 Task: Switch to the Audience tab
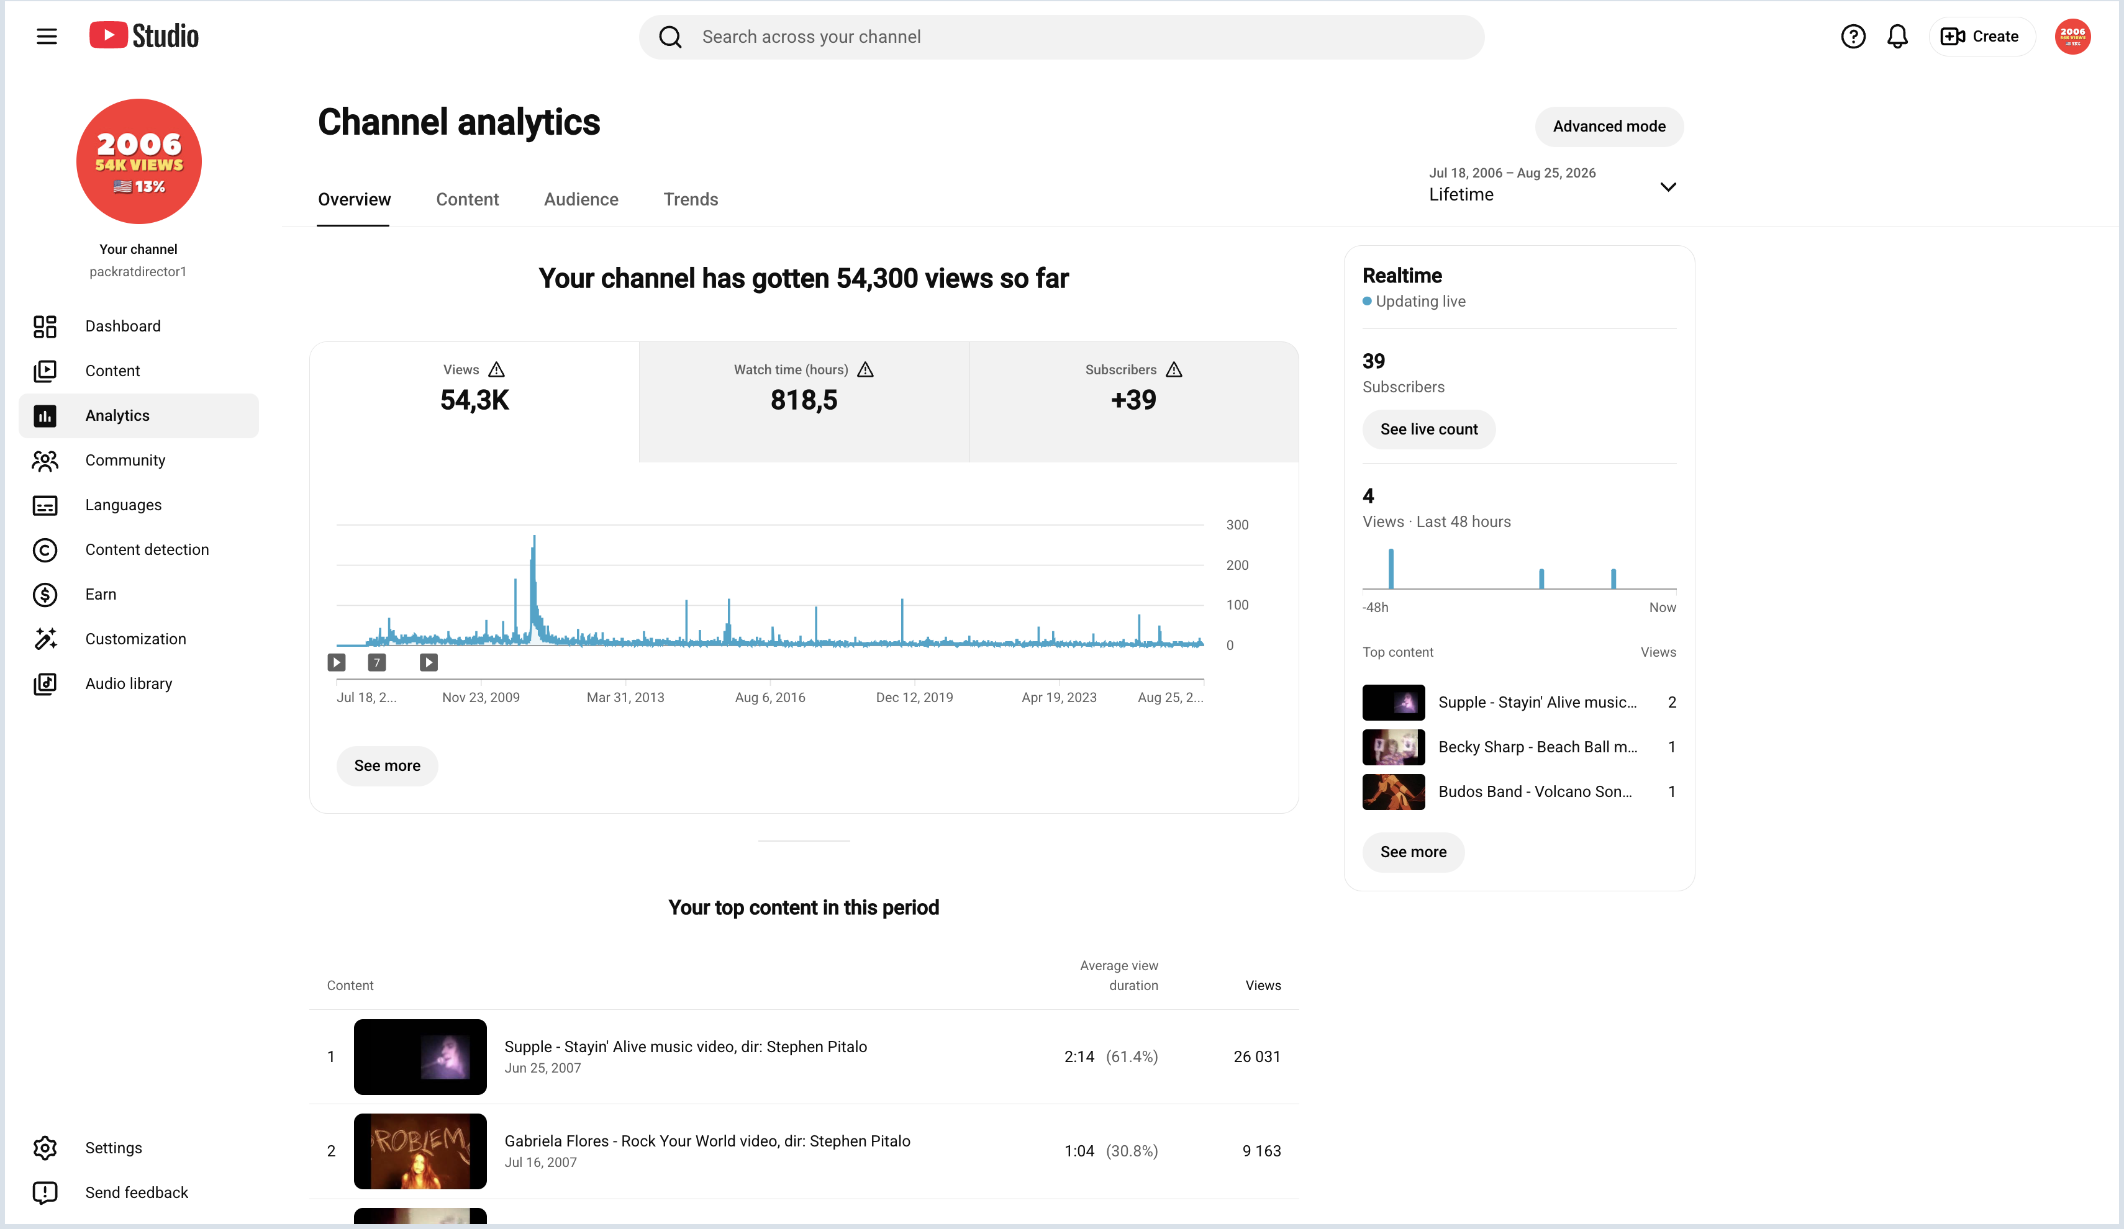[x=581, y=200]
